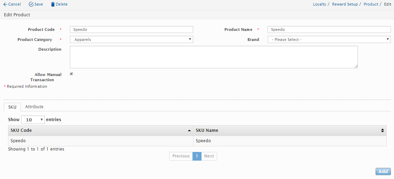Change the Show entries count dropdown
Screen dimensions: 394x179
[x=33, y=120]
